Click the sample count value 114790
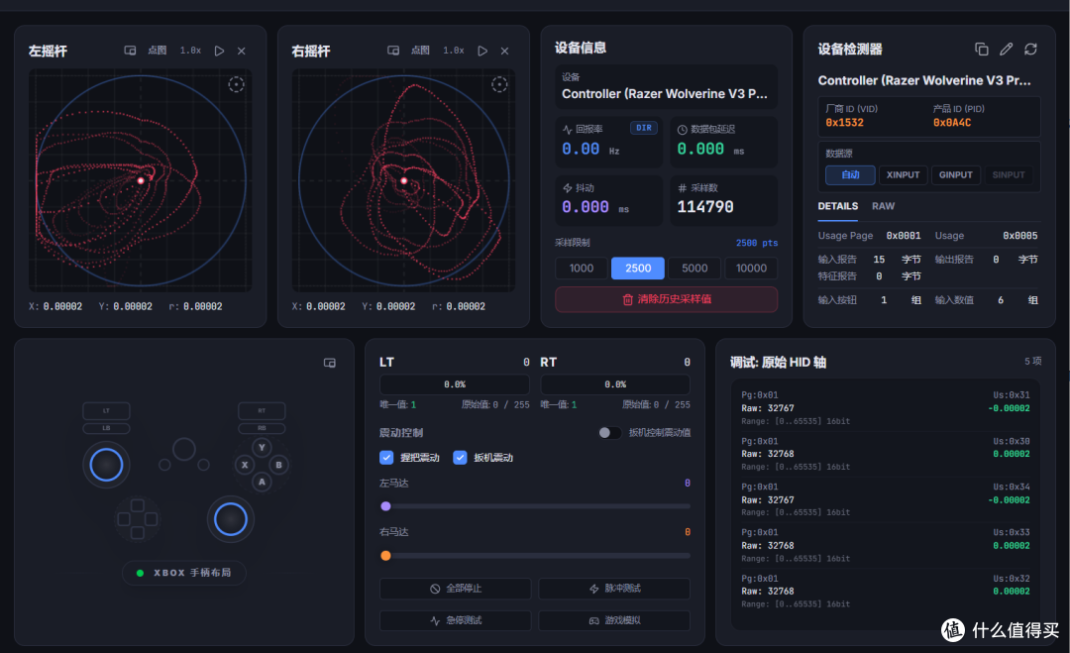 pyautogui.click(x=705, y=207)
